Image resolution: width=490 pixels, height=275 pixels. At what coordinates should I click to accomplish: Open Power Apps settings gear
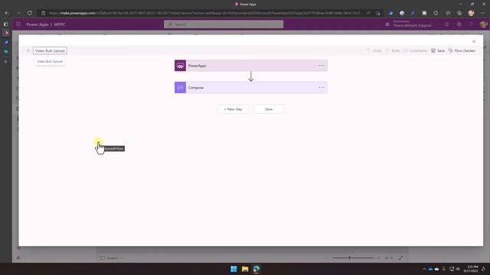pyautogui.click(x=459, y=24)
